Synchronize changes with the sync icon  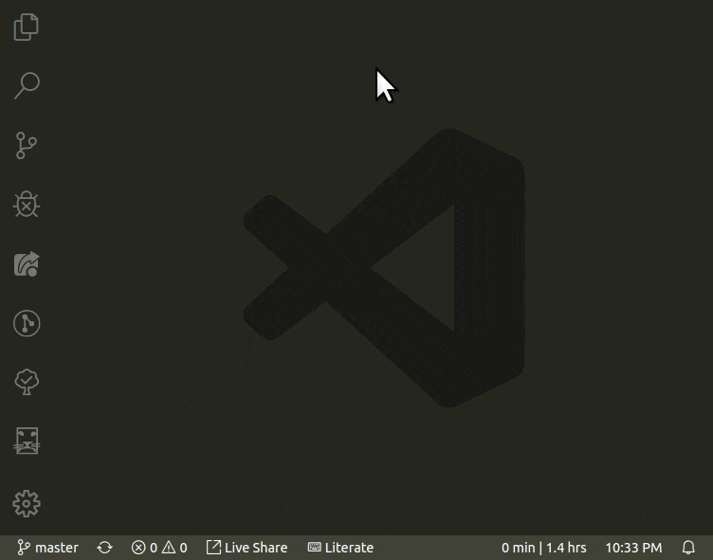[x=104, y=548]
